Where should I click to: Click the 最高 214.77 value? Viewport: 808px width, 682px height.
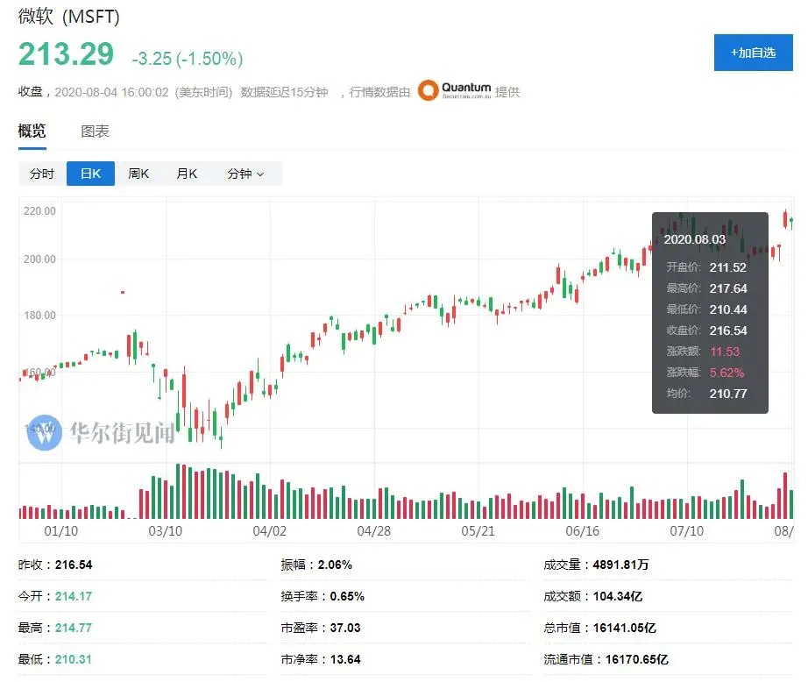click(x=73, y=628)
